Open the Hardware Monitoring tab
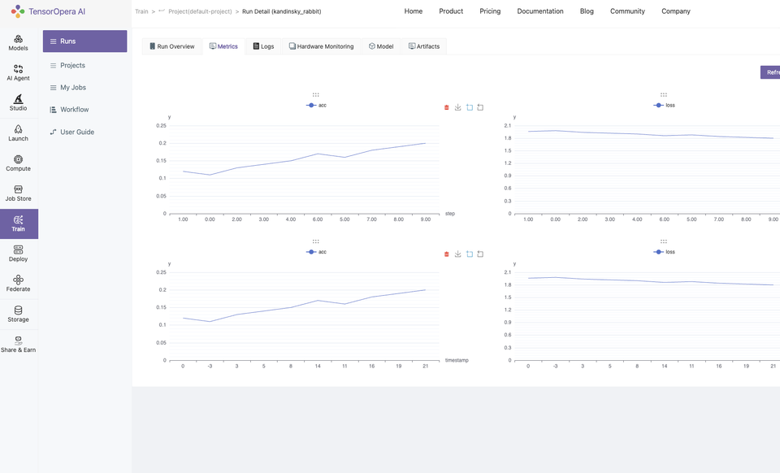The width and height of the screenshot is (780, 473). click(322, 46)
